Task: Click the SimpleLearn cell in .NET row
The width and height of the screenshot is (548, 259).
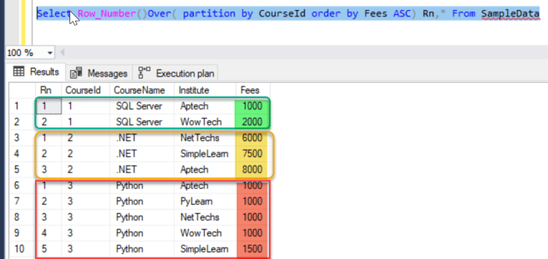Action: click(205, 154)
